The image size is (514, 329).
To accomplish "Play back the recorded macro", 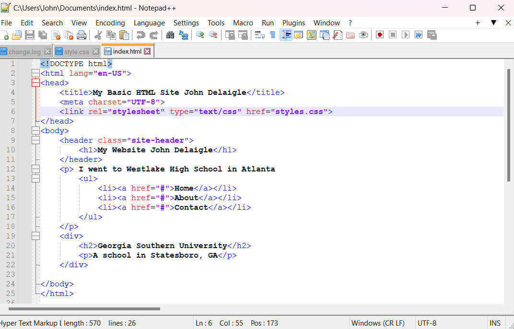I will tap(404, 34).
